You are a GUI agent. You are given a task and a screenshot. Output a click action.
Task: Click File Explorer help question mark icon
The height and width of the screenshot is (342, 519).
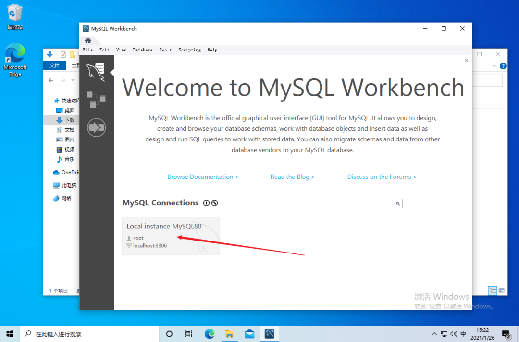pos(503,66)
